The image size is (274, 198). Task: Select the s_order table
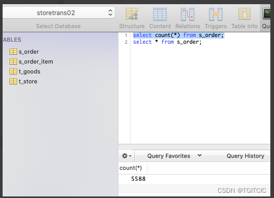[29, 52]
